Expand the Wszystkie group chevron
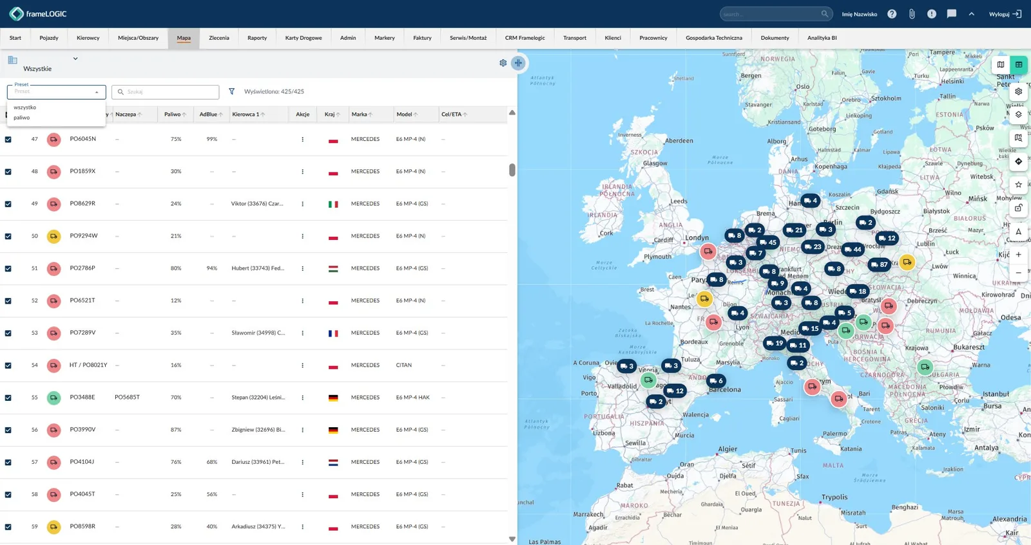 tap(75, 59)
